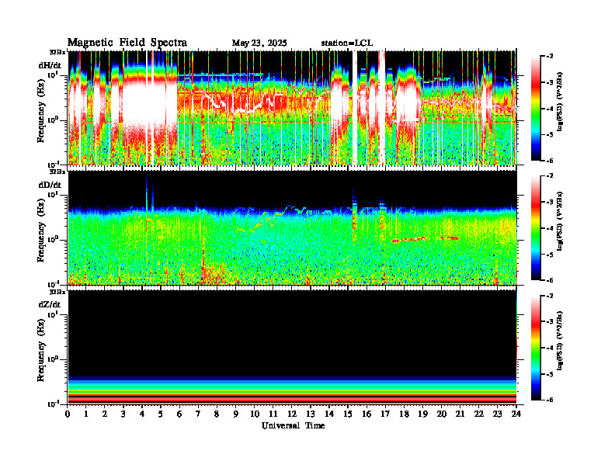
Task: Click hour label 22 on time axis
Action: pos(479,414)
